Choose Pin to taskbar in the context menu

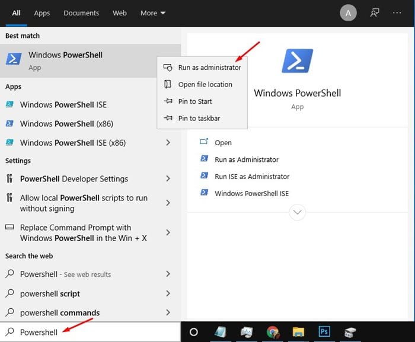point(199,119)
